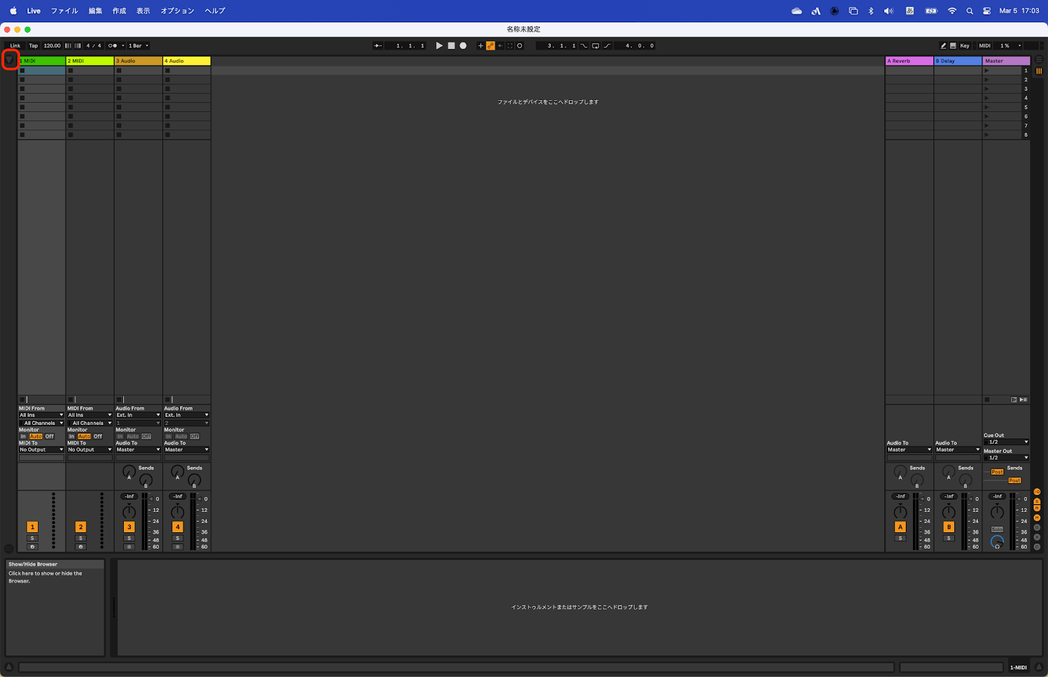Open macOS Spotlight search icon

pos(969,10)
